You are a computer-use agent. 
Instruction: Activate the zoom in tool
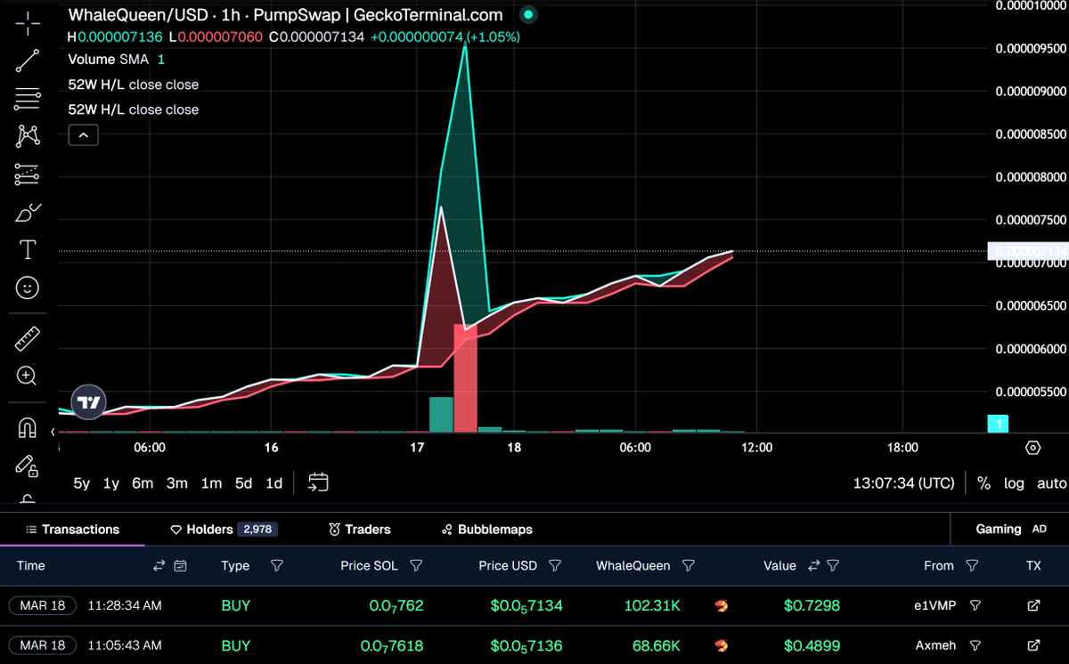(28, 376)
